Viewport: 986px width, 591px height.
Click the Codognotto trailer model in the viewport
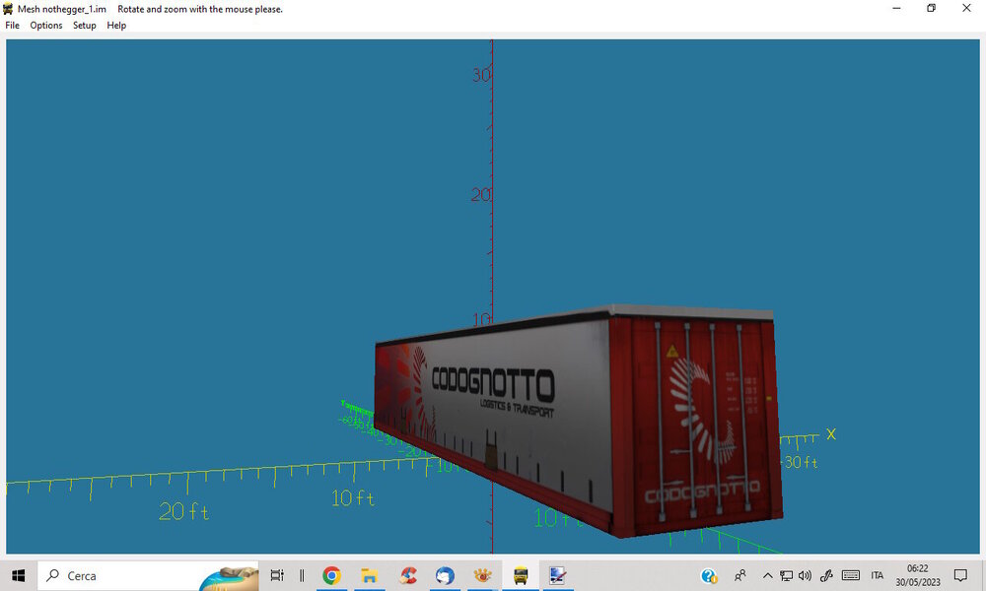579,421
